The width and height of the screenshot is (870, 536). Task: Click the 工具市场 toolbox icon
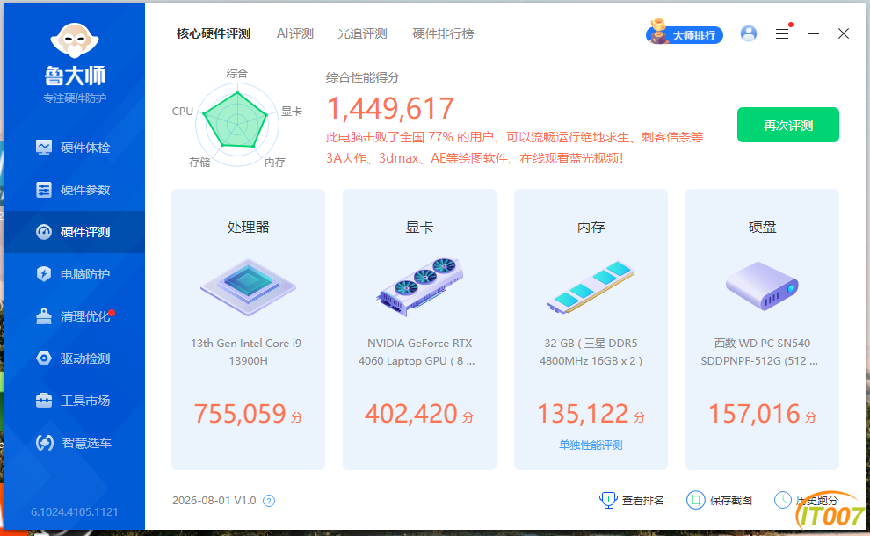click(44, 400)
